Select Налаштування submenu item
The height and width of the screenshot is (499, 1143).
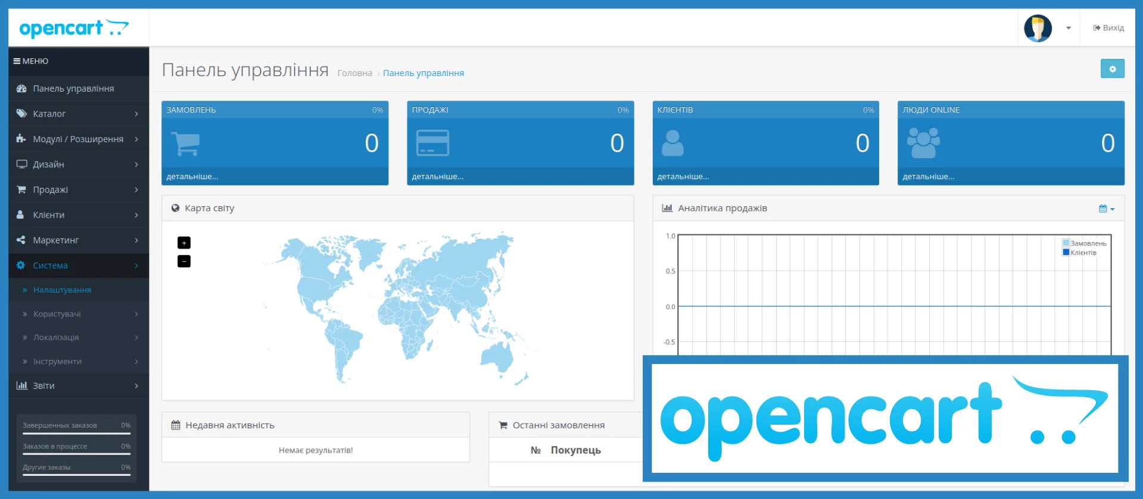(79, 290)
